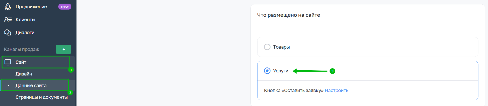Click the chat bubbles icon beside Диалоги
This screenshot has width=488, height=106.
point(8,33)
